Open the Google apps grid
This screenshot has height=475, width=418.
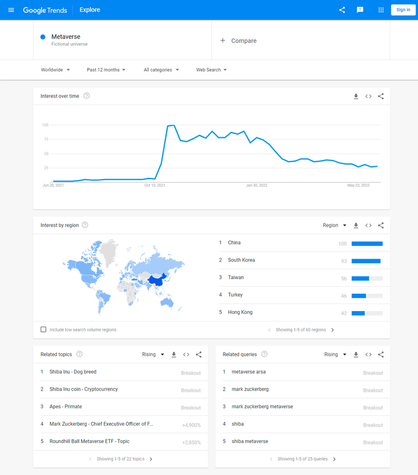point(381,10)
